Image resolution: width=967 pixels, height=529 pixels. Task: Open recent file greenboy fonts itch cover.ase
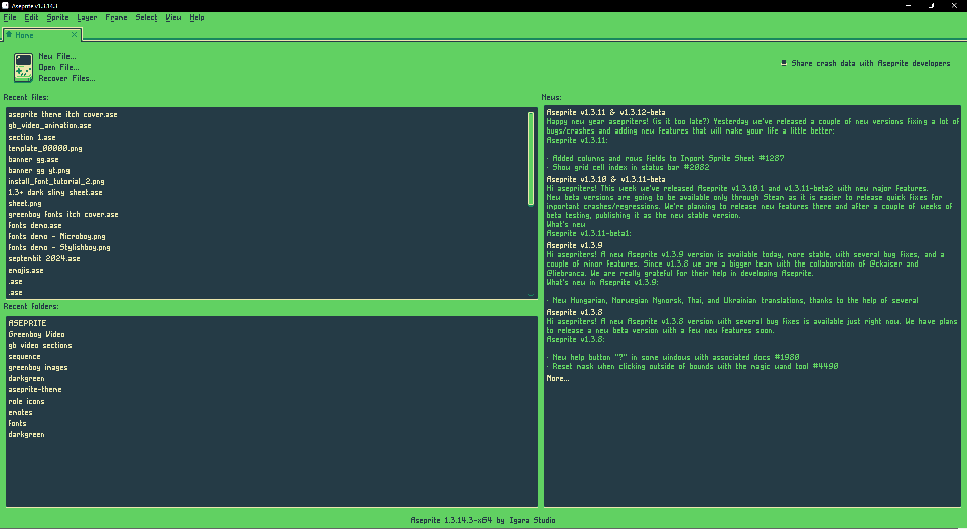coord(63,215)
